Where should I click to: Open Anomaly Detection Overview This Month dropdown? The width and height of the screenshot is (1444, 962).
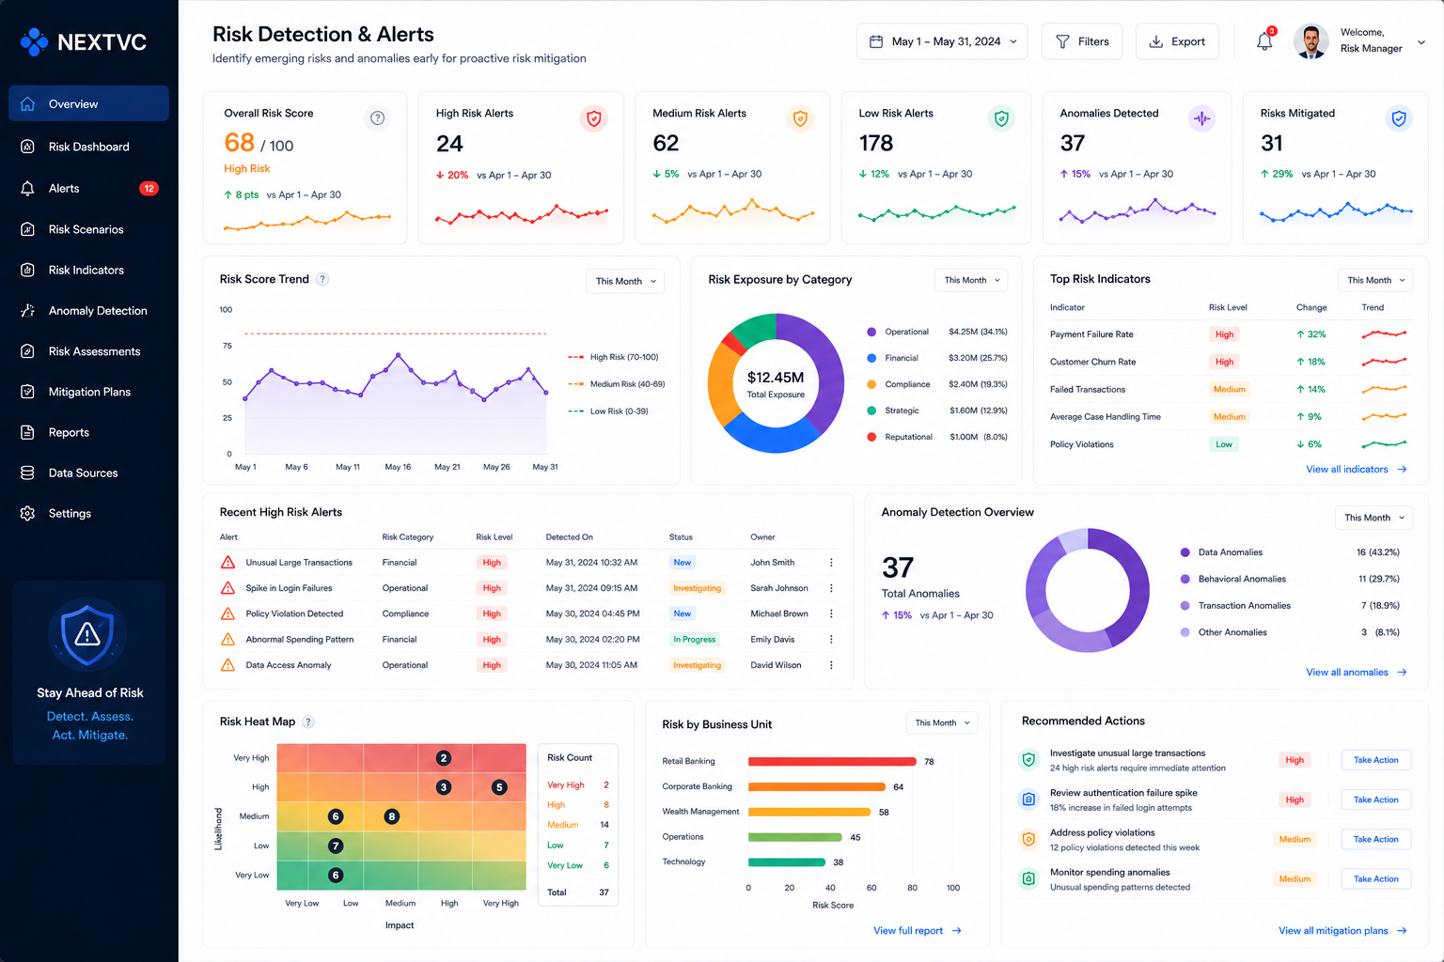pos(1373,518)
